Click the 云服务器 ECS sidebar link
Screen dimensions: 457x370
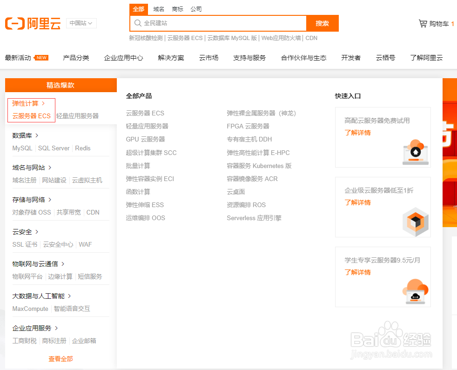pos(32,116)
